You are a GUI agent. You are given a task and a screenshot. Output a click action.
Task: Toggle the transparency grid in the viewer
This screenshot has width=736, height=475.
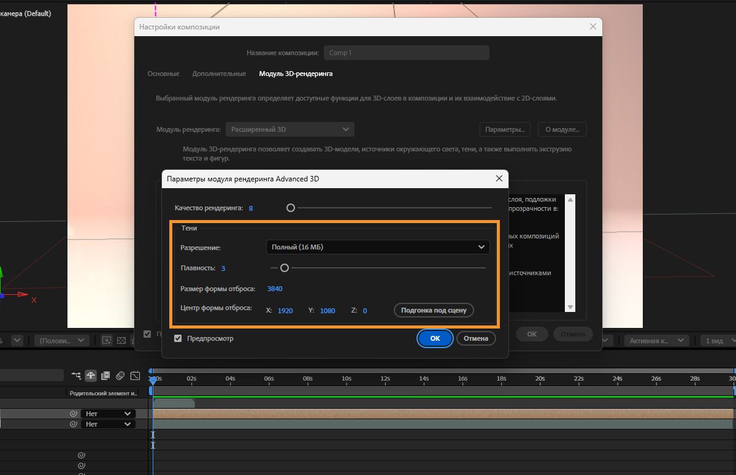click(121, 340)
